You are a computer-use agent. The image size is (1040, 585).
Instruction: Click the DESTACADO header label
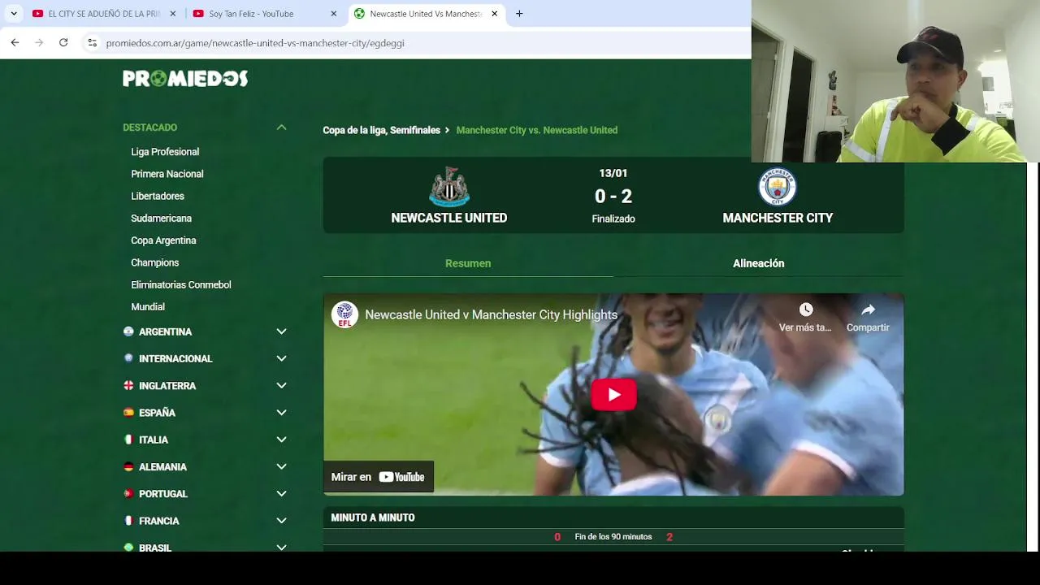(x=149, y=128)
